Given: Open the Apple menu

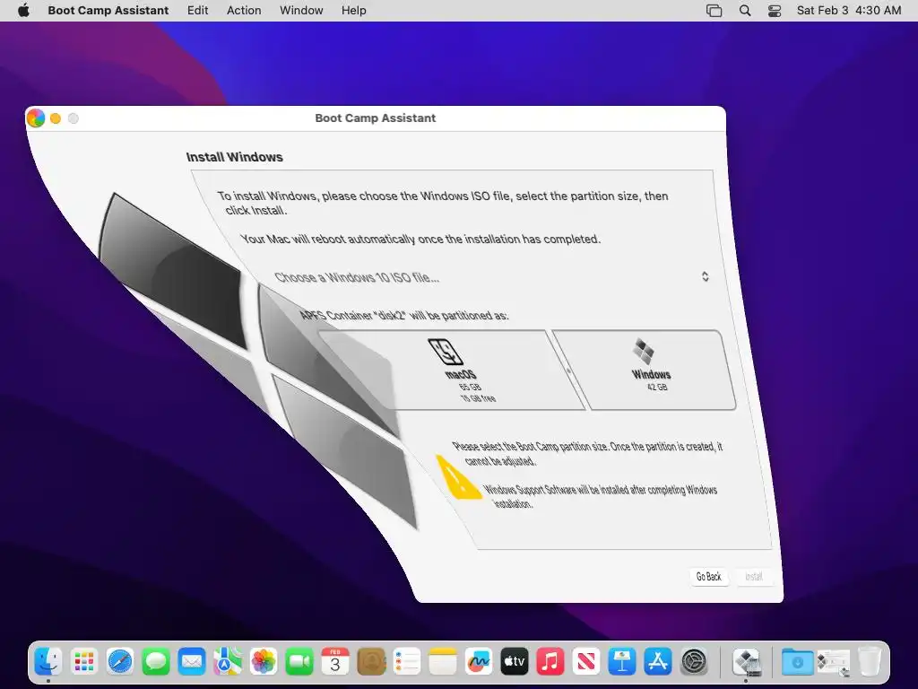Looking at the screenshot, I should point(23,11).
